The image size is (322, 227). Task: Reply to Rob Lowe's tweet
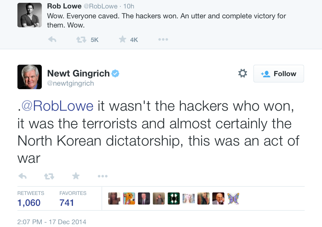52,40
